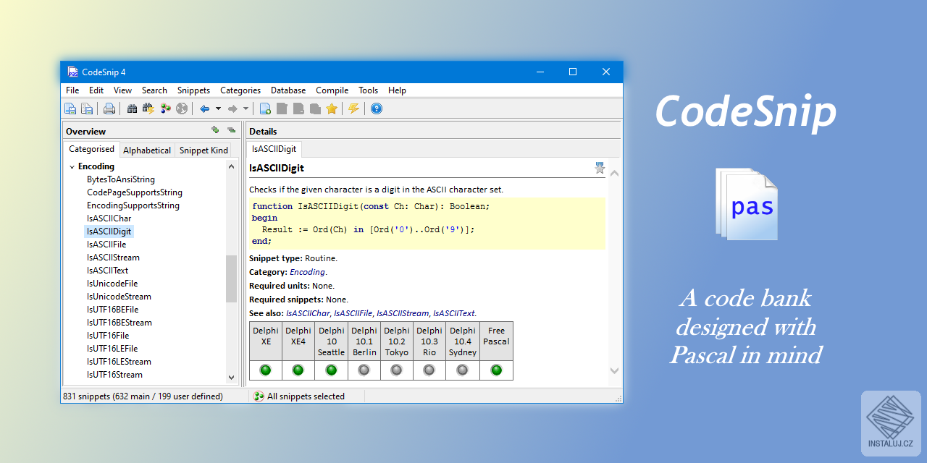Expand all nodes in the Overview header
Screen dimensions: 927x463
(215, 130)
